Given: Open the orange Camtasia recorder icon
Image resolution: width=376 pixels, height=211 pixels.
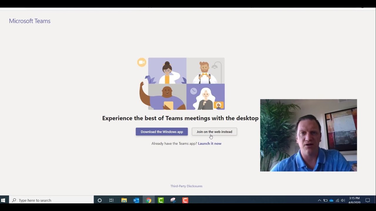Looking at the screenshot, I should pyautogui.click(x=185, y=200).
